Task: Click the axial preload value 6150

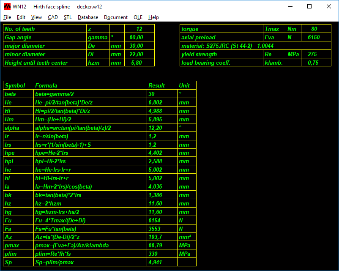Action: pyautogui.click(x=314, y=38)
